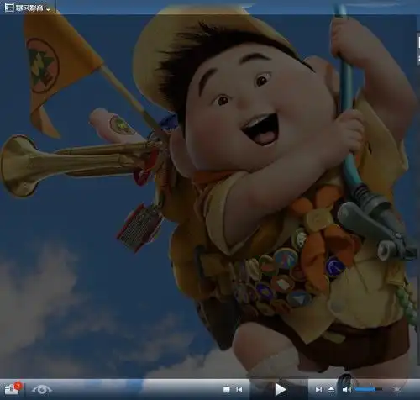Mute the audio via speaker icon
The image size is (420, 400).
pos(347,389)
